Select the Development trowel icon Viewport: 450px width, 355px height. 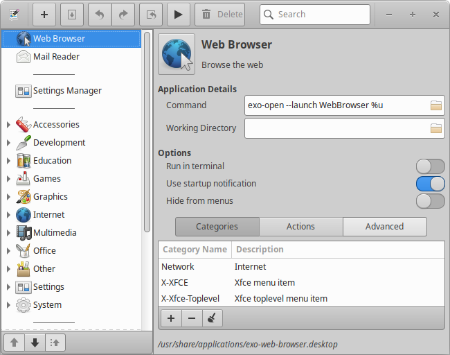click(24, 143)
